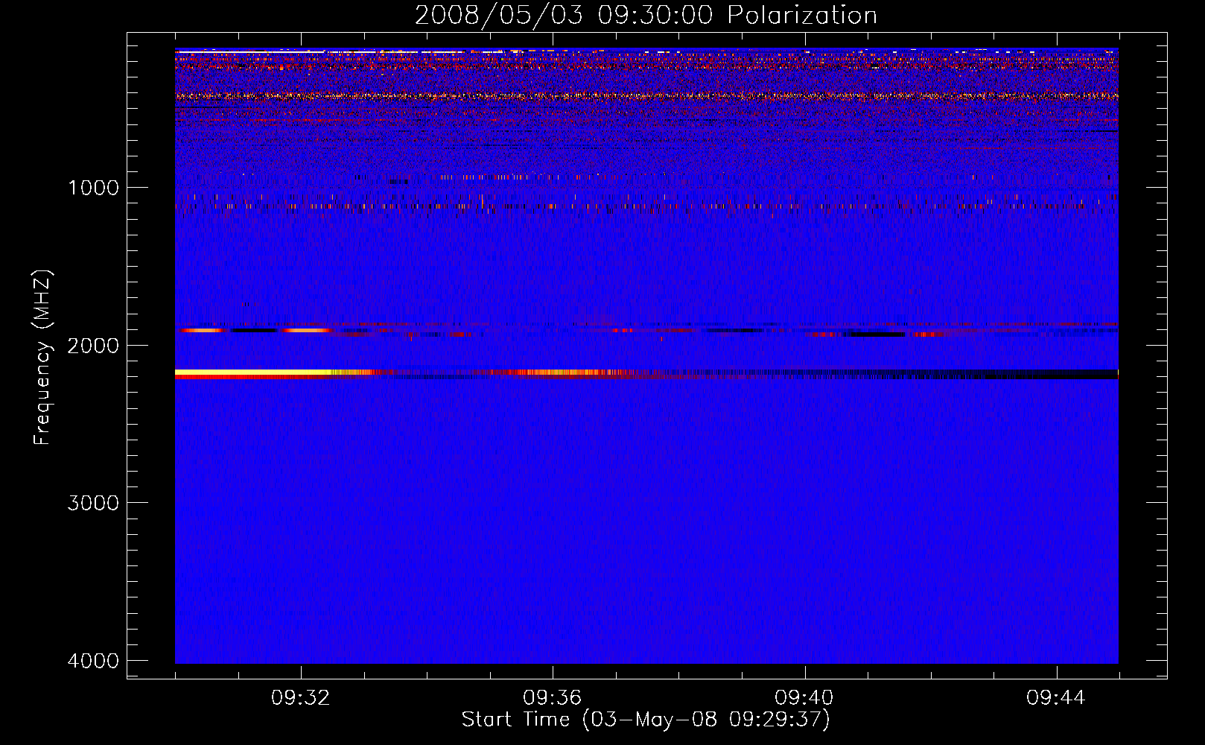Select the 3000 frequency tick label

point(93,503)
